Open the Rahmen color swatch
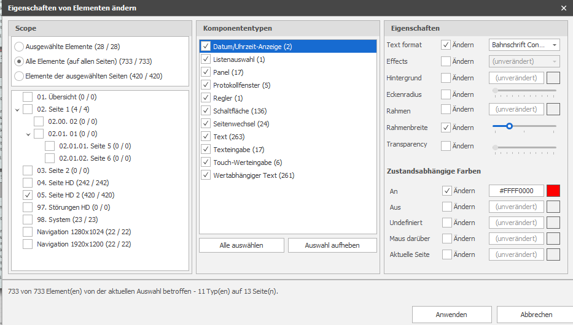Image resolution: width=573 pixels, height=325 pixels. 553,109
